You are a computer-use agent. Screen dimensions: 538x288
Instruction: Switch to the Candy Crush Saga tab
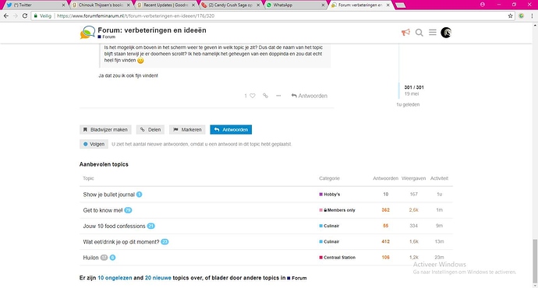tap(231, 5)
